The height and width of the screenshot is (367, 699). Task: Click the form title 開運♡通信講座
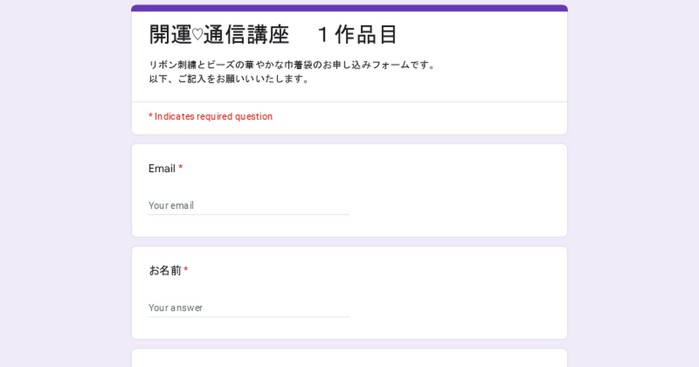coord(219,35)
